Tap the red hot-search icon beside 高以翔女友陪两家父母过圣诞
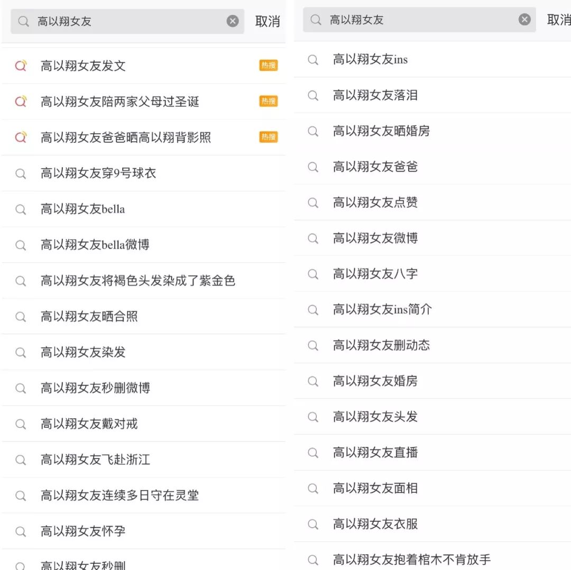 [x=21, y=102]
